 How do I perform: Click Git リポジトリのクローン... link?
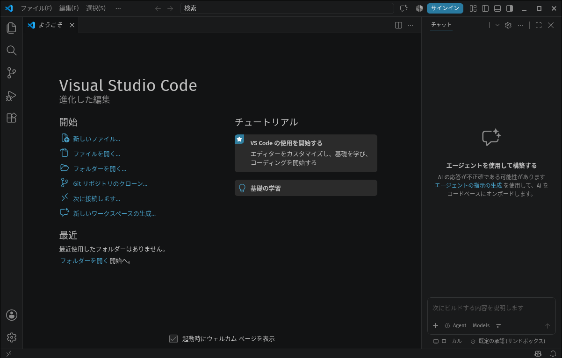click(x=110, y=183)
